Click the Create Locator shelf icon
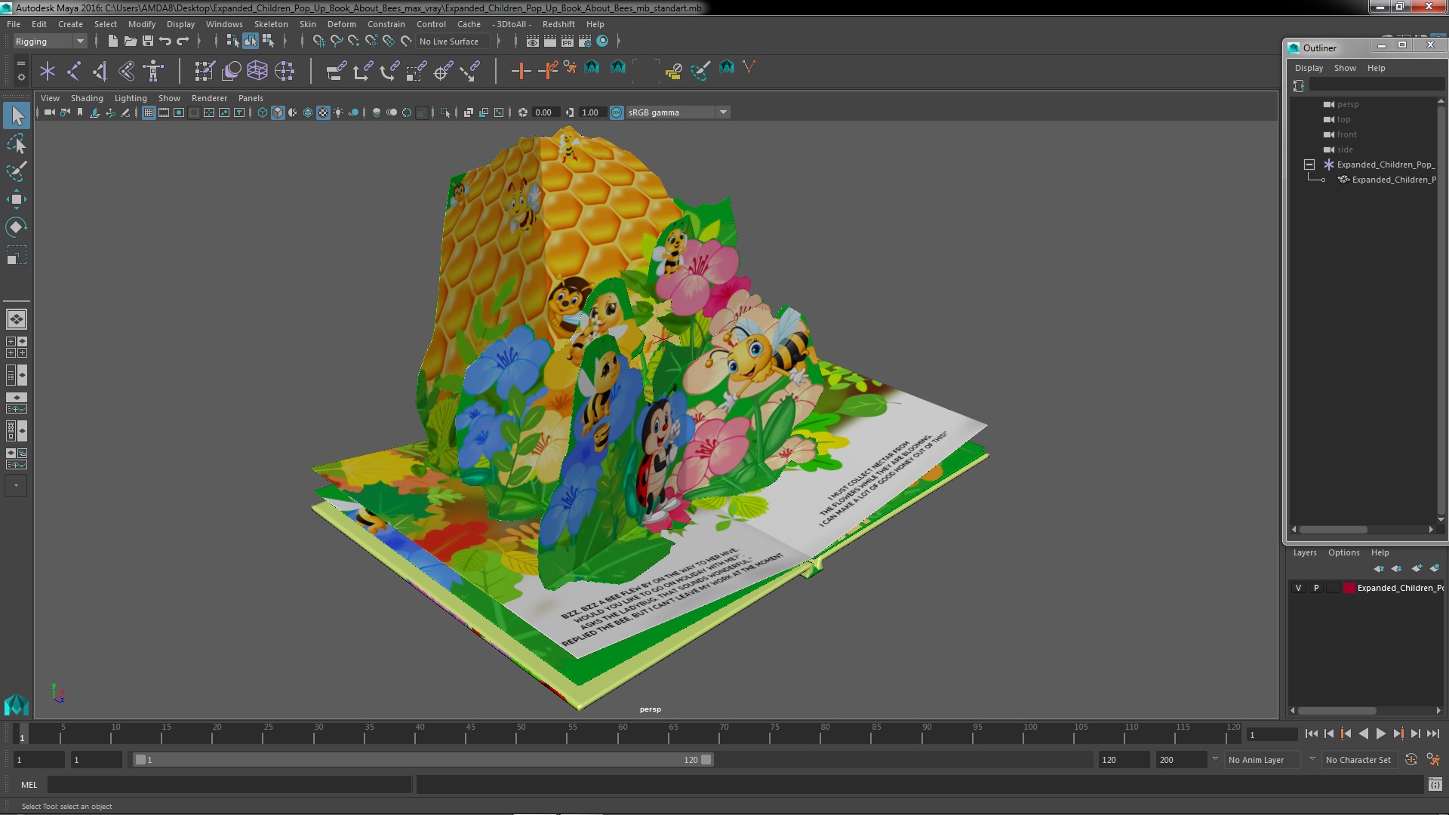Viewport: 1449px width, 815px height. click(48, 71)
